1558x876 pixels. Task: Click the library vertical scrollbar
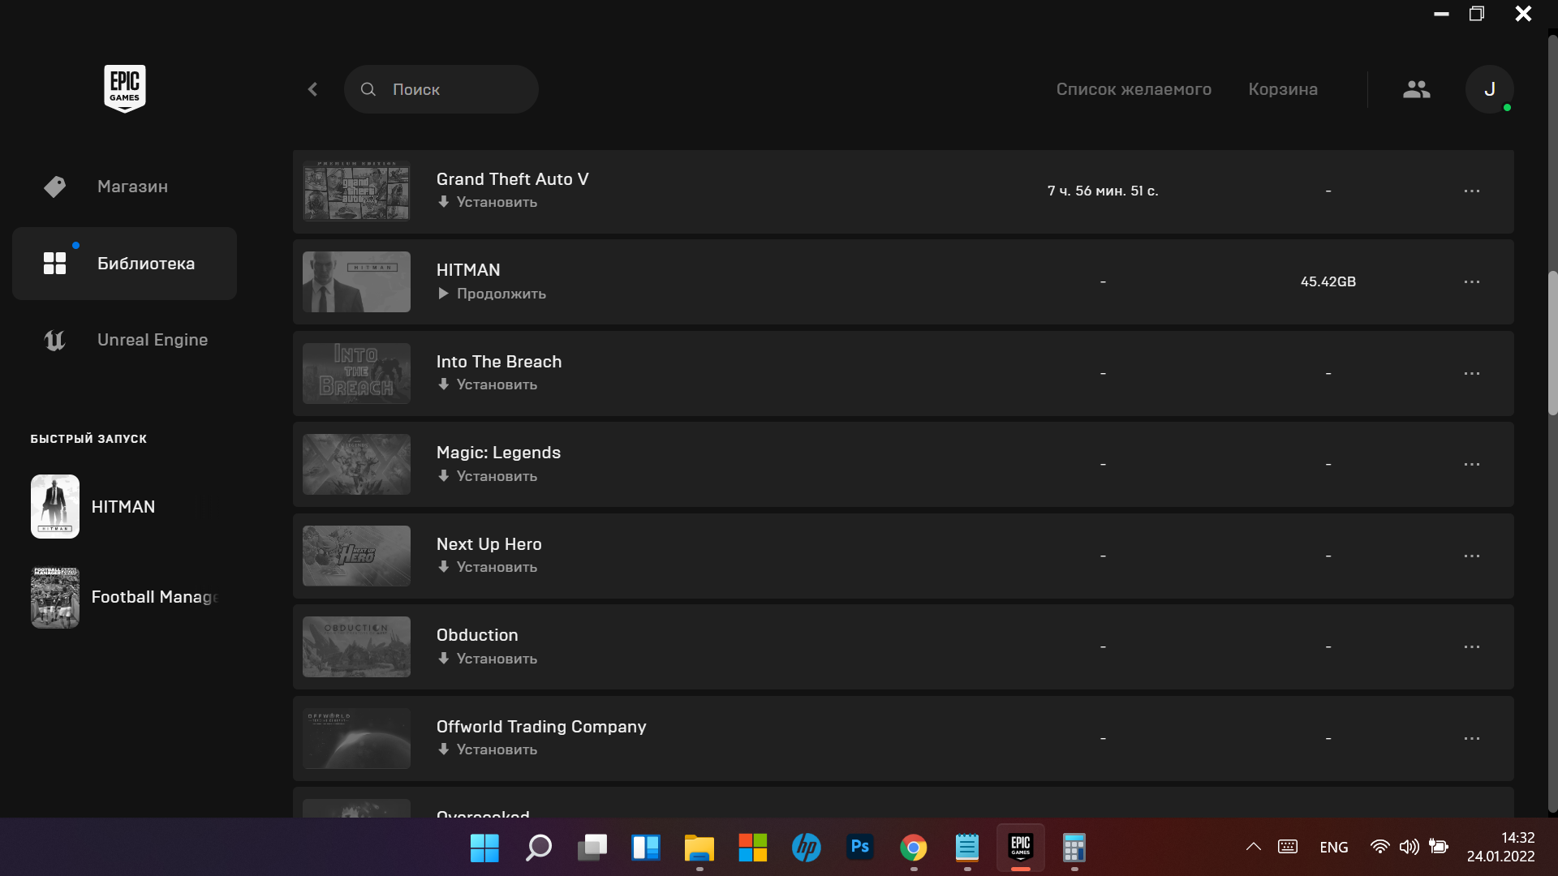1552,341
